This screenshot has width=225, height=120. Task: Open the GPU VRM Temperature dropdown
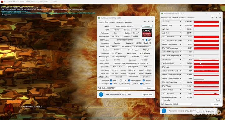[x=181, y=48]
